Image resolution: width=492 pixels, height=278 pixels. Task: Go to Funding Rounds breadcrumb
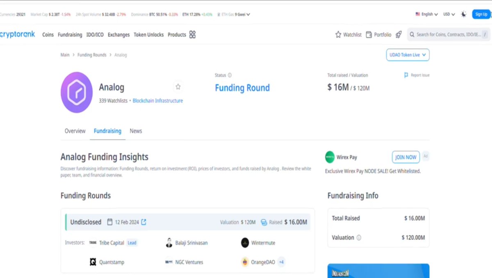pyautogui.click(x=92, y=55)
